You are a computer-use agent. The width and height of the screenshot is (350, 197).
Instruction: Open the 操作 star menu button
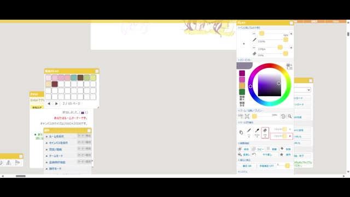[285, 154]
